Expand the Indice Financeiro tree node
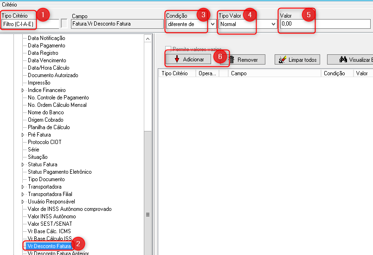Viewport: 373px width, 255px height. point(23,90)
